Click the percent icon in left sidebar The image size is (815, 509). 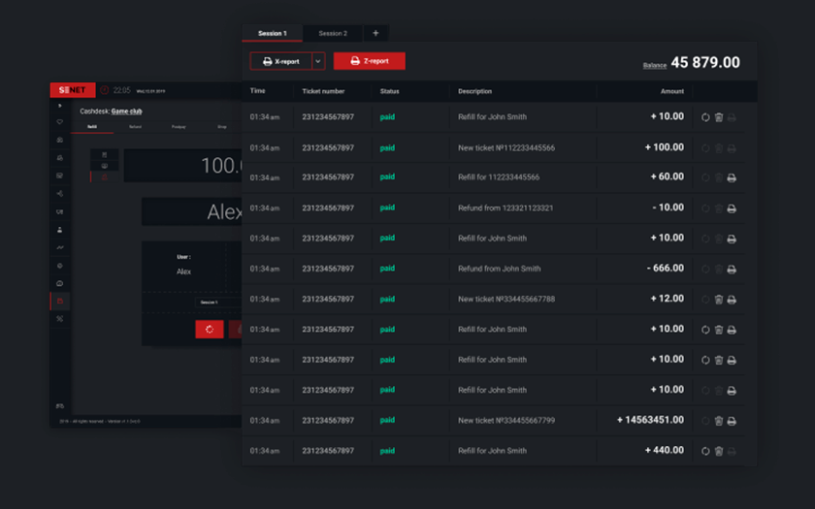(x=60, y=319)
